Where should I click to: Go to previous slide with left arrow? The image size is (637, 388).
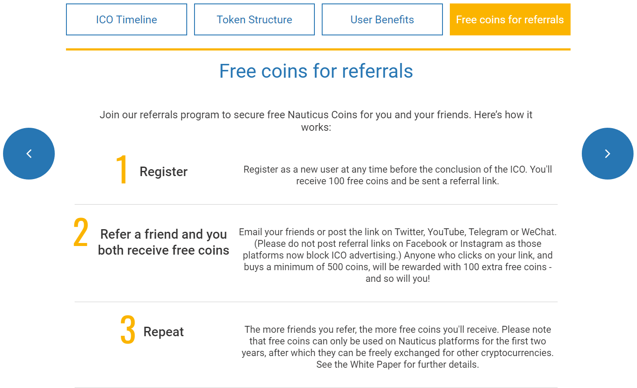click(29, 154)
